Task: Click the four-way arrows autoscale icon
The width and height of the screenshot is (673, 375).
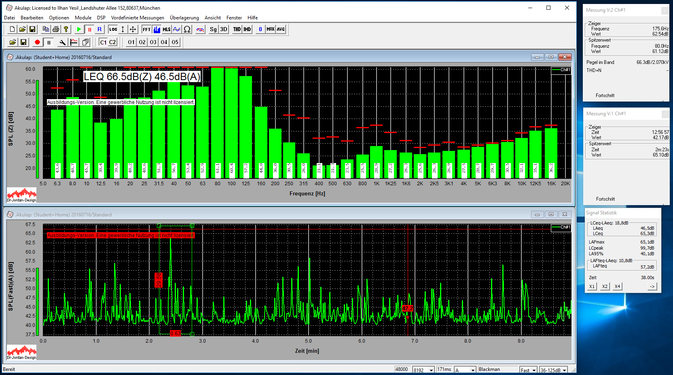Action: (x=133, y=29)
